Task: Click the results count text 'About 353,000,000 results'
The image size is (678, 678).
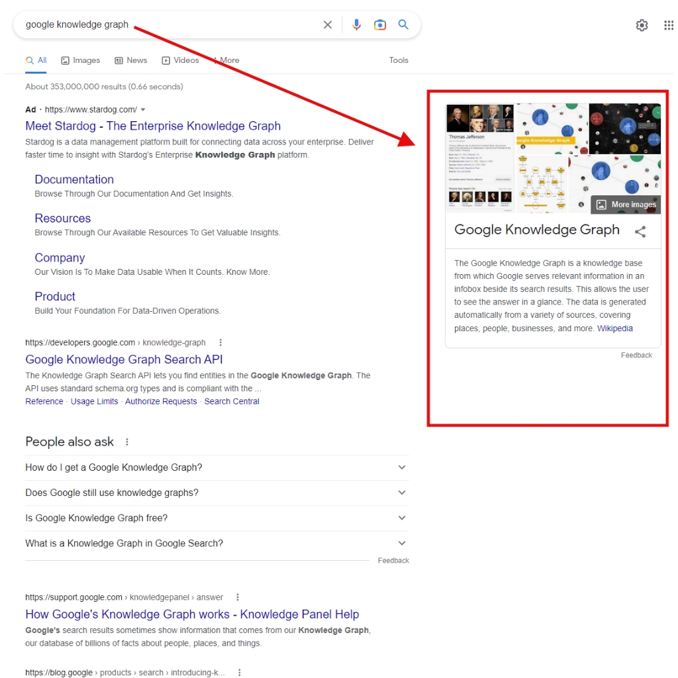Action: 75,87
